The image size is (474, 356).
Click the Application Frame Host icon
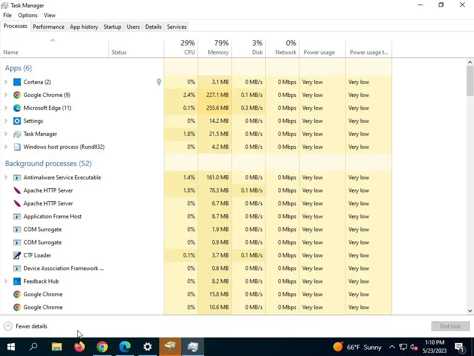(x=17, y=217)
